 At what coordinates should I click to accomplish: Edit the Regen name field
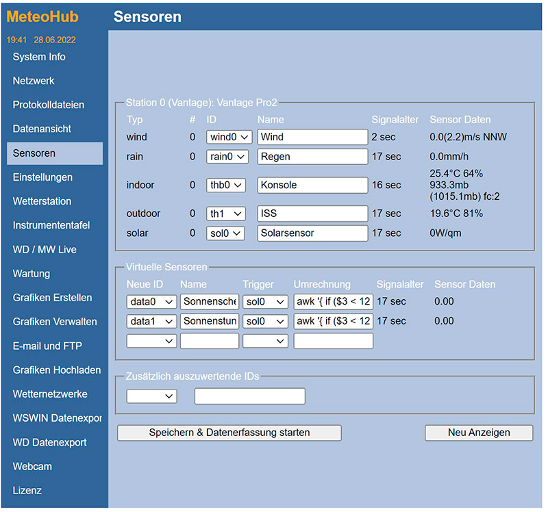click(x=312, y=157)
